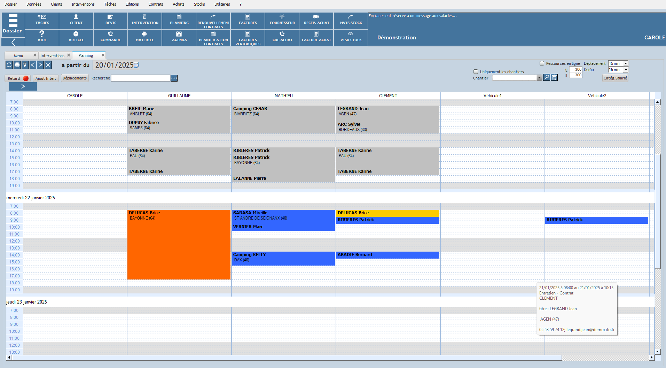Open the Durée dropdown list
Image resolution: width=666 pixels, height=368 pixels.
click(625, 70)
